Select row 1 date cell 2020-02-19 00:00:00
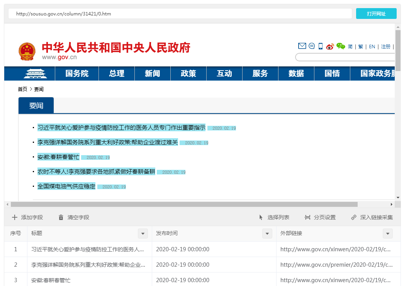Screen dimensions: 404x286 [x=214, y=249]
